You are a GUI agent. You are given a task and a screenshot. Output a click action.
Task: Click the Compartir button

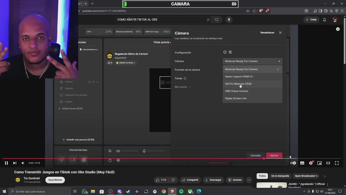(190, 180)
